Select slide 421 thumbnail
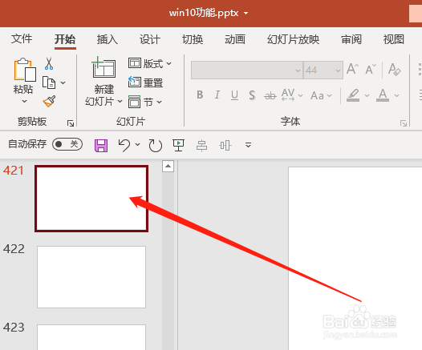 91,199
